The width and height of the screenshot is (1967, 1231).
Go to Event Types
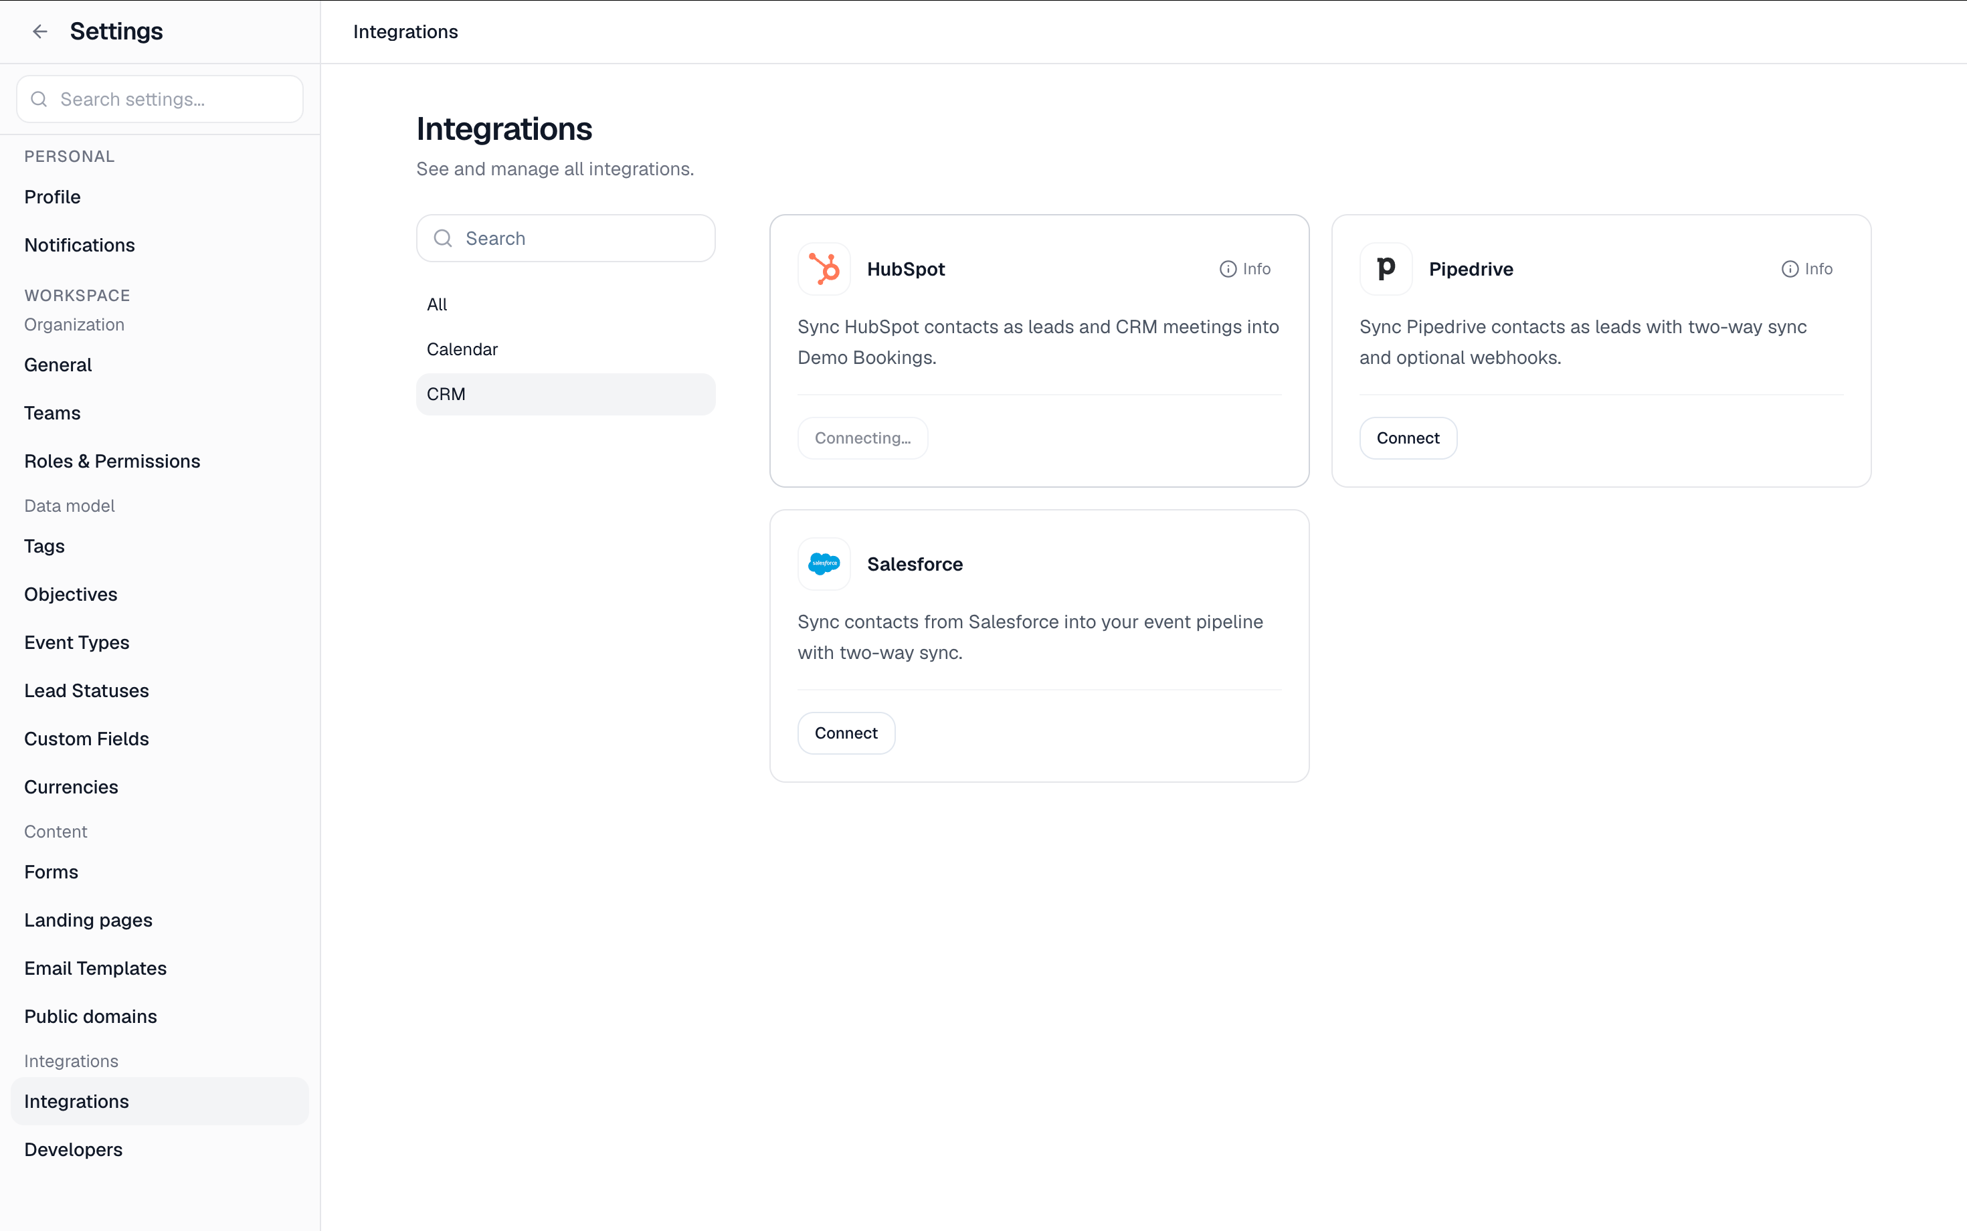pyautogui.click(x=160, y=642)
